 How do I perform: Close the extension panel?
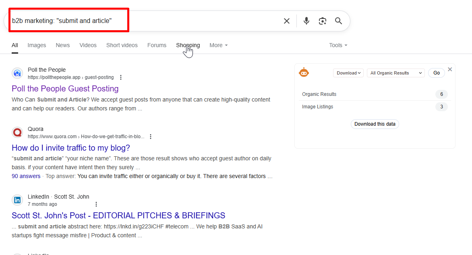tap(450, 69)
